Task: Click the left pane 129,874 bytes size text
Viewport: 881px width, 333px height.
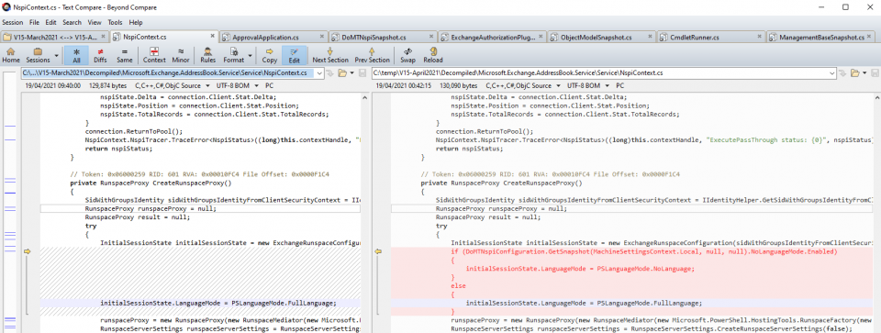Action: [109, 86]
